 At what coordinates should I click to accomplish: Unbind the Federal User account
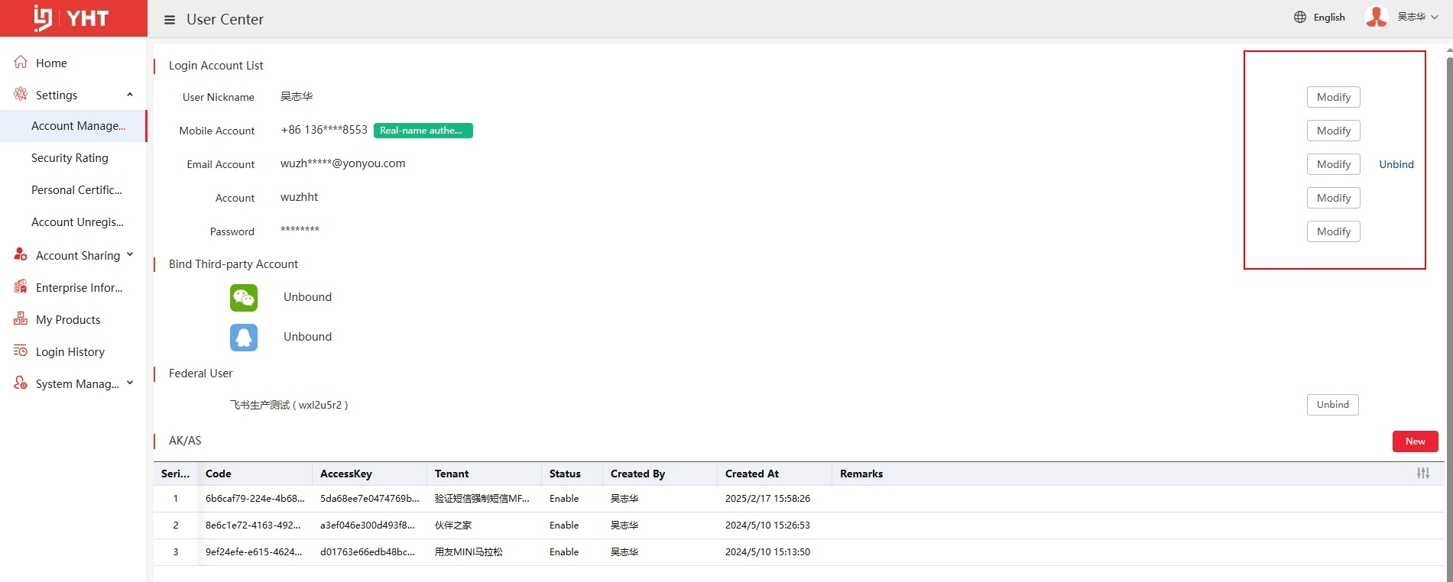click(x=1332, y=405)
